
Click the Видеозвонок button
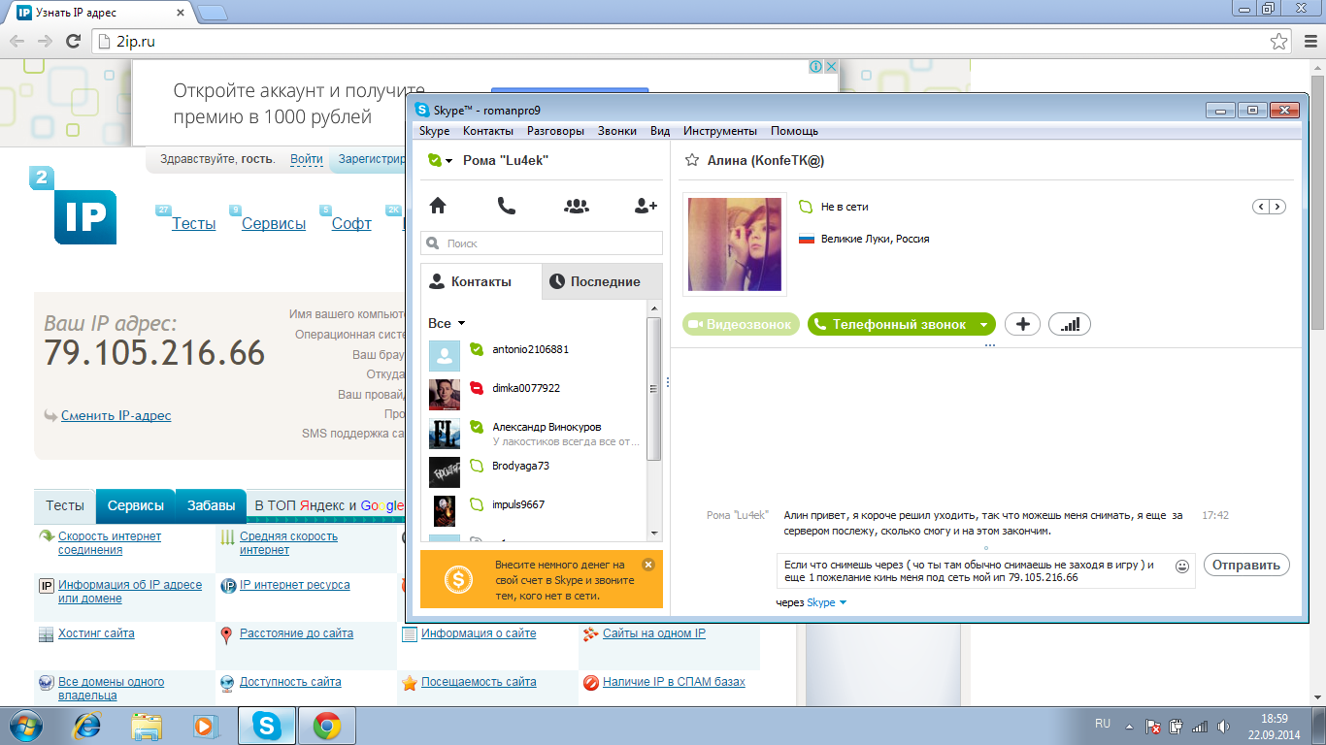coord(742,325)
